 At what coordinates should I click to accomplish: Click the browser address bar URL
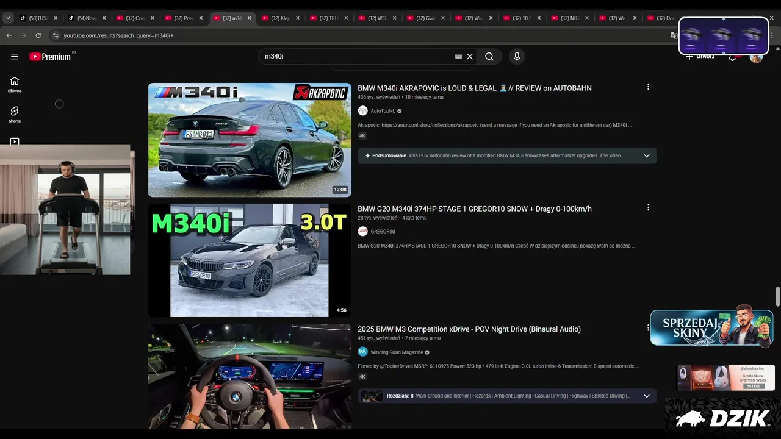pos(118,35)
